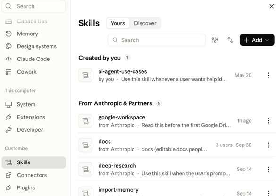Click the Extensions plug icon
Screen dimensions: 276x196
[x=8, y=117]
